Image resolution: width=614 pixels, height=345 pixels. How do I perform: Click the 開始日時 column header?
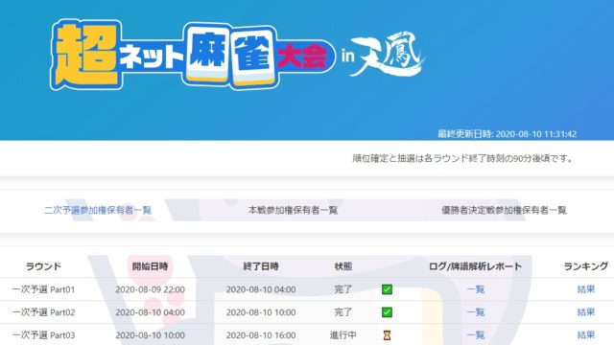[x=150, y=266]
